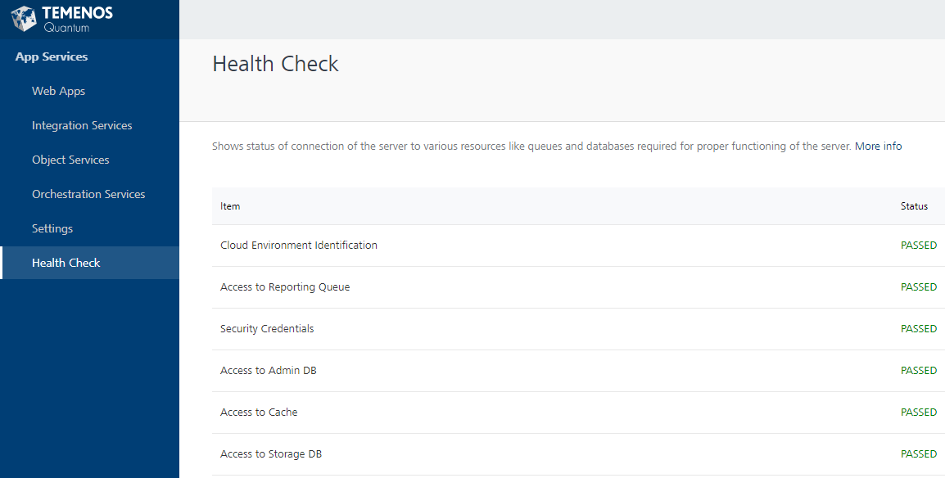Open the Web Apps section
Image resolution: width=945 pixels, height=478 pixels.
58,91
